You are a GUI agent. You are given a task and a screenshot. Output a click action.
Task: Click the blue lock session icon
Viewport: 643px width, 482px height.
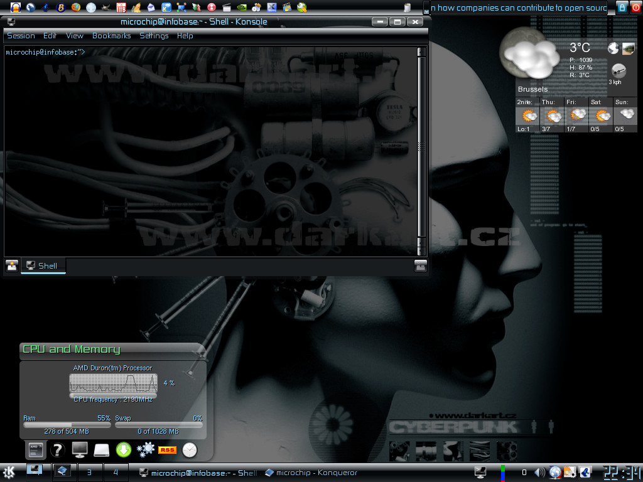point(622,7)
